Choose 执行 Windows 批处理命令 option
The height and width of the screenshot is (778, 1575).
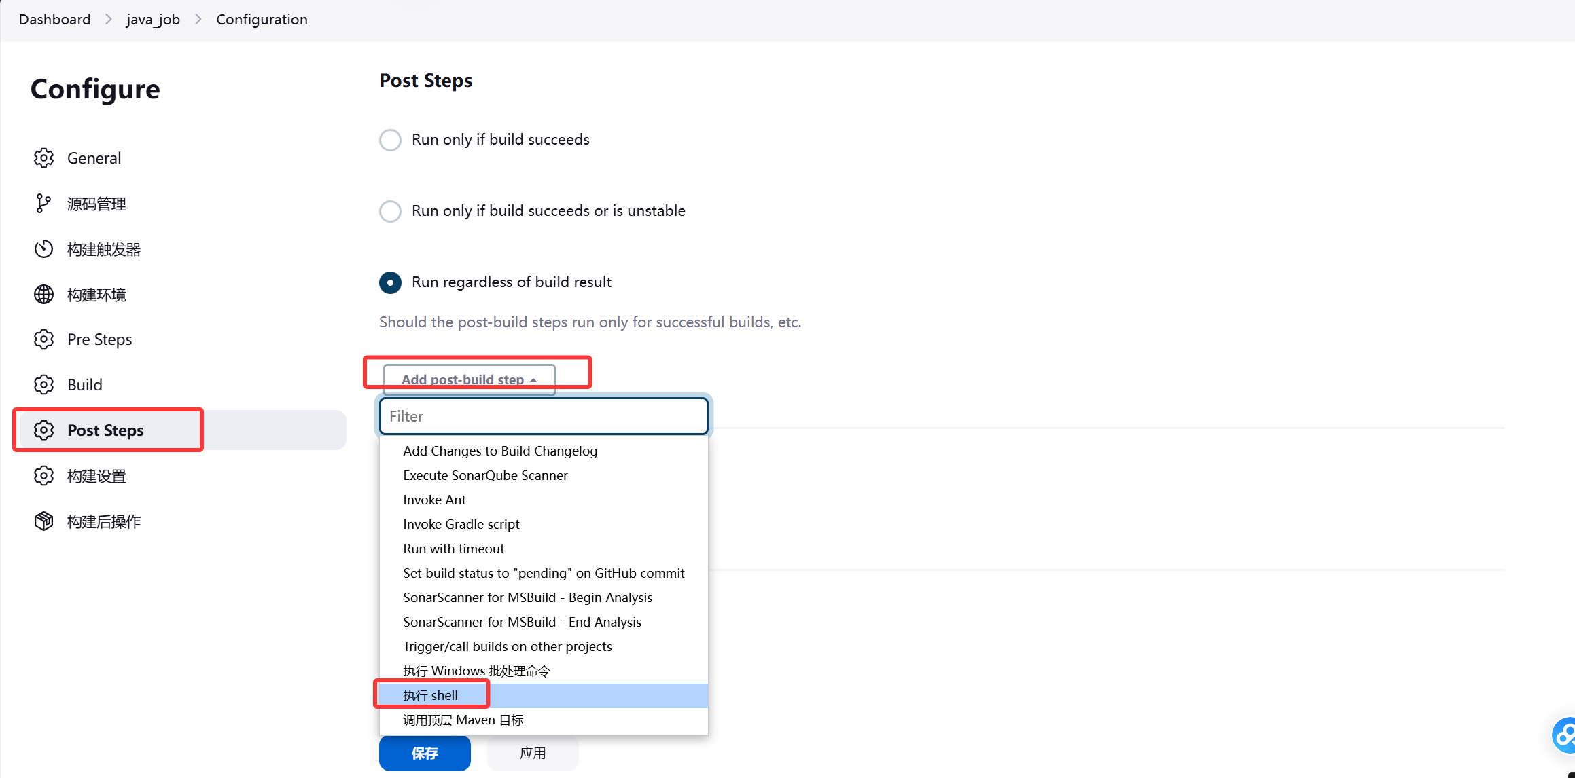pyautogui.click(x=544, y=671)
